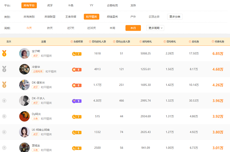Click the purple level 9 weight badge
This screenshot has width=230, height=152.
[77, 101]
